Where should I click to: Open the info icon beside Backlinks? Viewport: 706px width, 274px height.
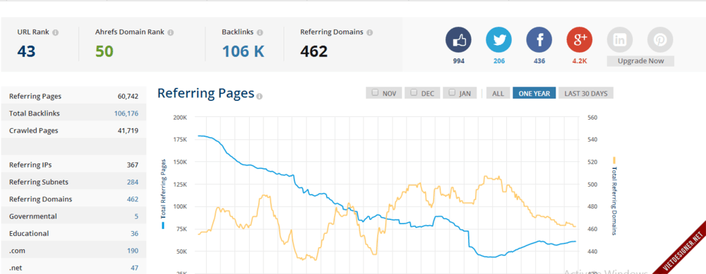[x=260, y=32]
